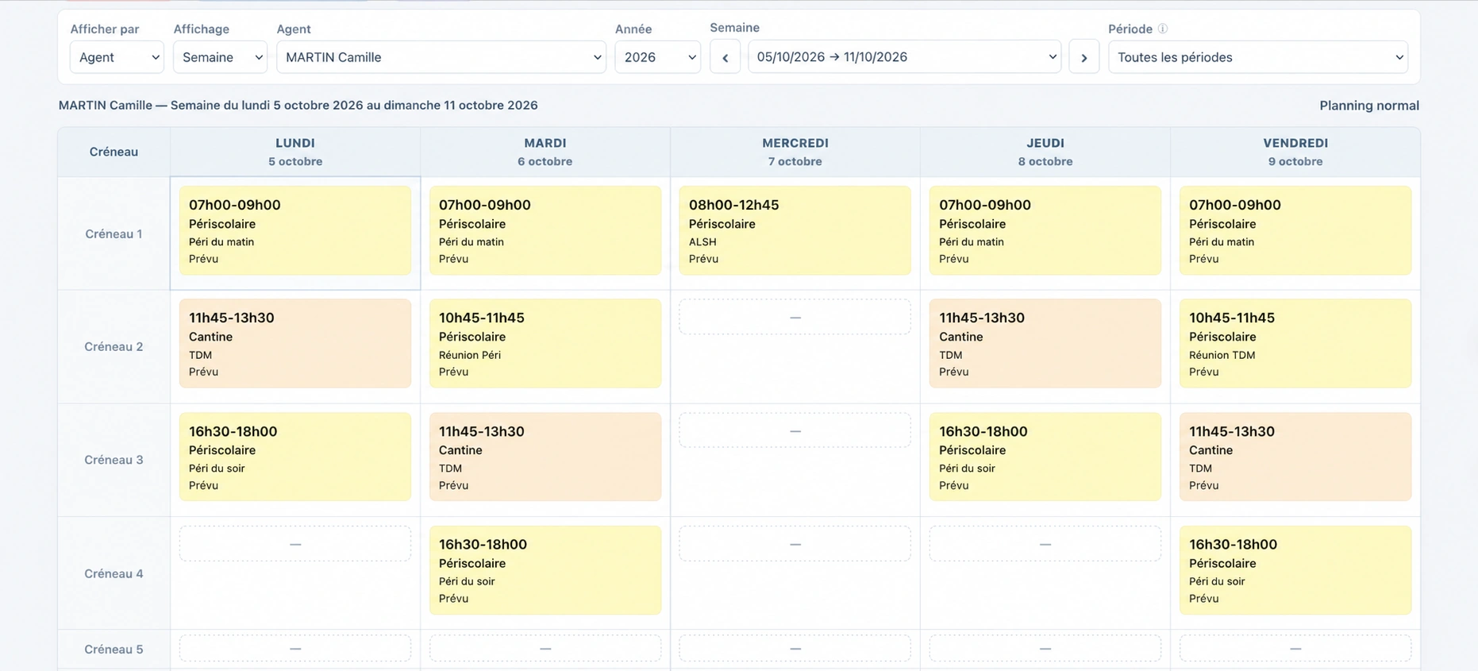
Task: Click the VENDREDI 9 octobre column header
Action: (x=1295, y=152)
